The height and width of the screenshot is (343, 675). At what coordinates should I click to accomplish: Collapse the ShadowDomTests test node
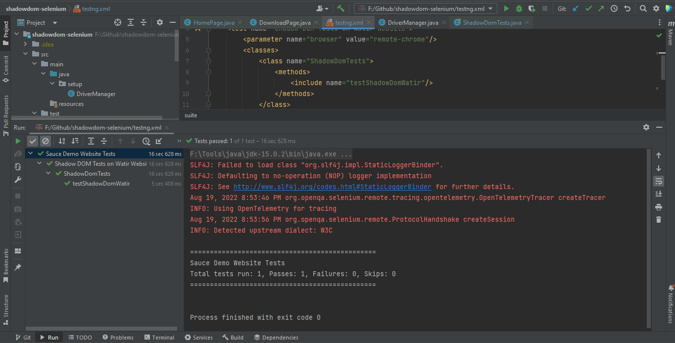(48, 174)
